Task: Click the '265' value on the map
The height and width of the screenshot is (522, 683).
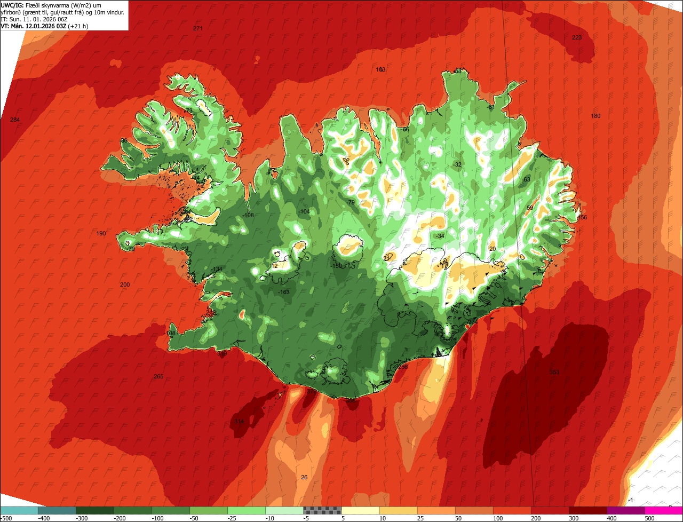Action: point(158,377)
